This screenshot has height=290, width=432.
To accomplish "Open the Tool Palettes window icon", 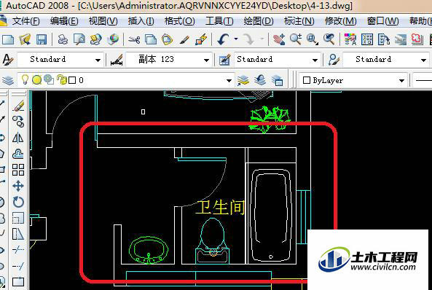I will pyautogui.click(x=384, y=39).
